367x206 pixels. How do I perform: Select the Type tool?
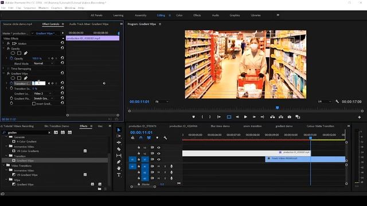click(x=119, y=175)
